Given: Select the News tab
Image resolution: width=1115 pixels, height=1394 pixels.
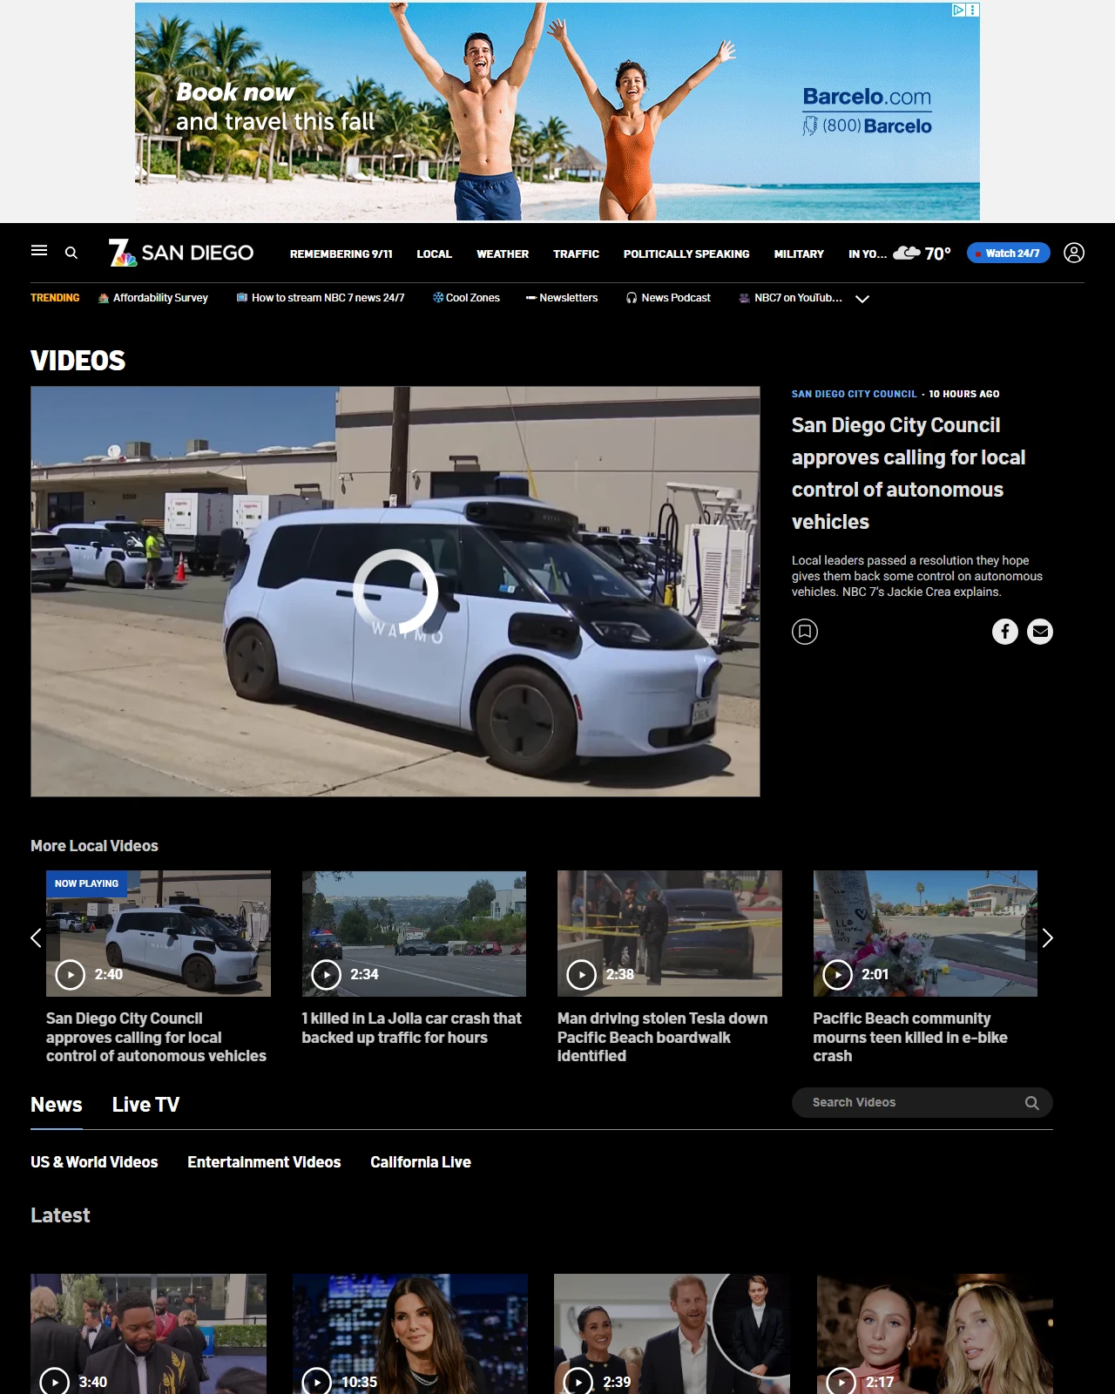Looking at the screenshot, I should 57,1105.
